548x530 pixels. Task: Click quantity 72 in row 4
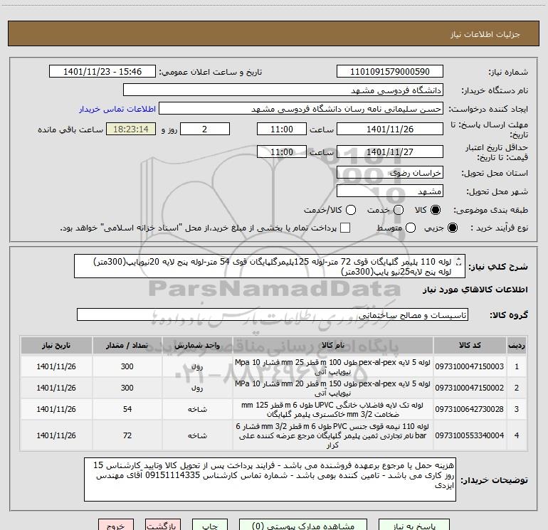click(x=127, y=435)
